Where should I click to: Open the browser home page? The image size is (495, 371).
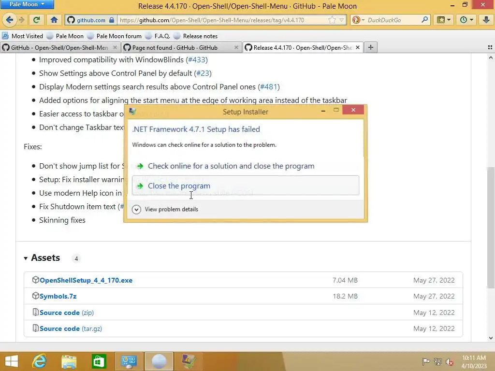(x=54, y=20)
